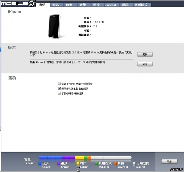Image resolution: width=184 pixels, height=172 pixels.
Task: Enable manually manage music and videos
Action: (60, 93)
